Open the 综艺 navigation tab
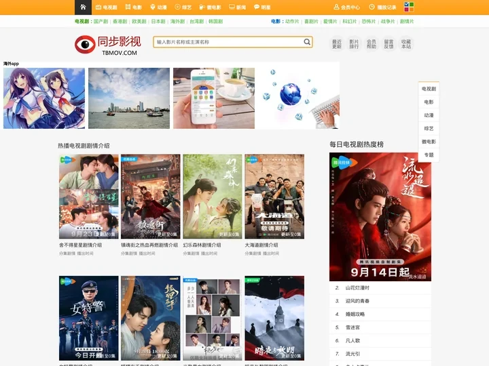Image resolution: width=489 pixels, height=366 pixels. 183,7
